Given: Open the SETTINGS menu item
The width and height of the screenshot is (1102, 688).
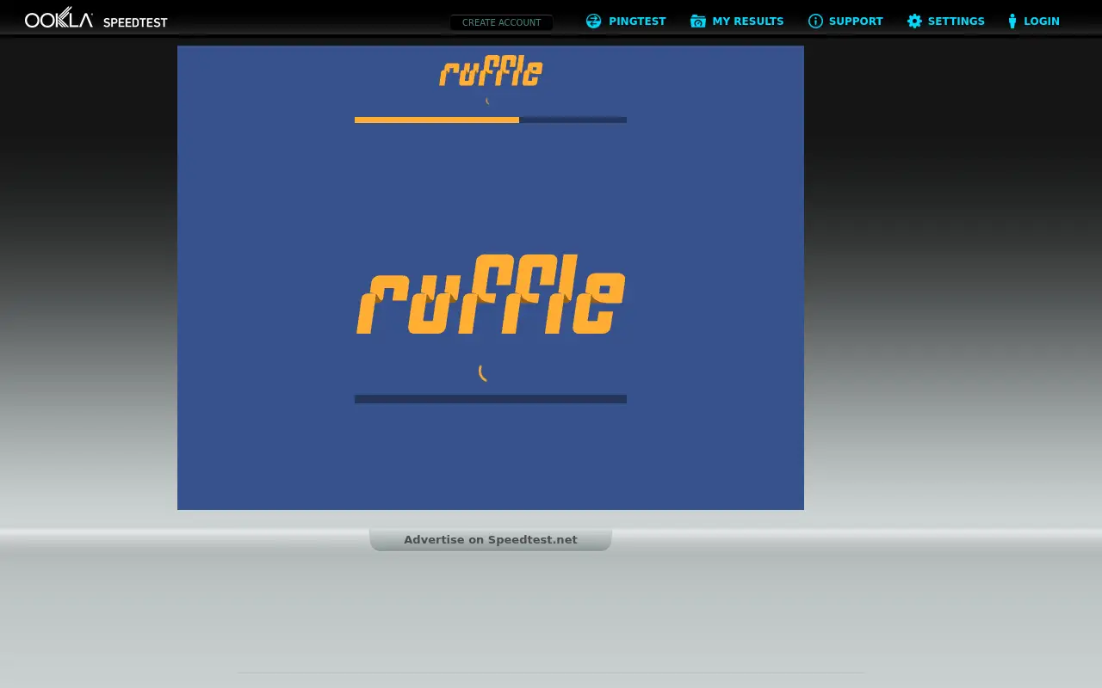Looking at the screenshot, I should pos(957,21).
